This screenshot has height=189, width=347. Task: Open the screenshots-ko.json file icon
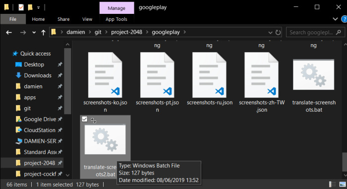point(105,75)
